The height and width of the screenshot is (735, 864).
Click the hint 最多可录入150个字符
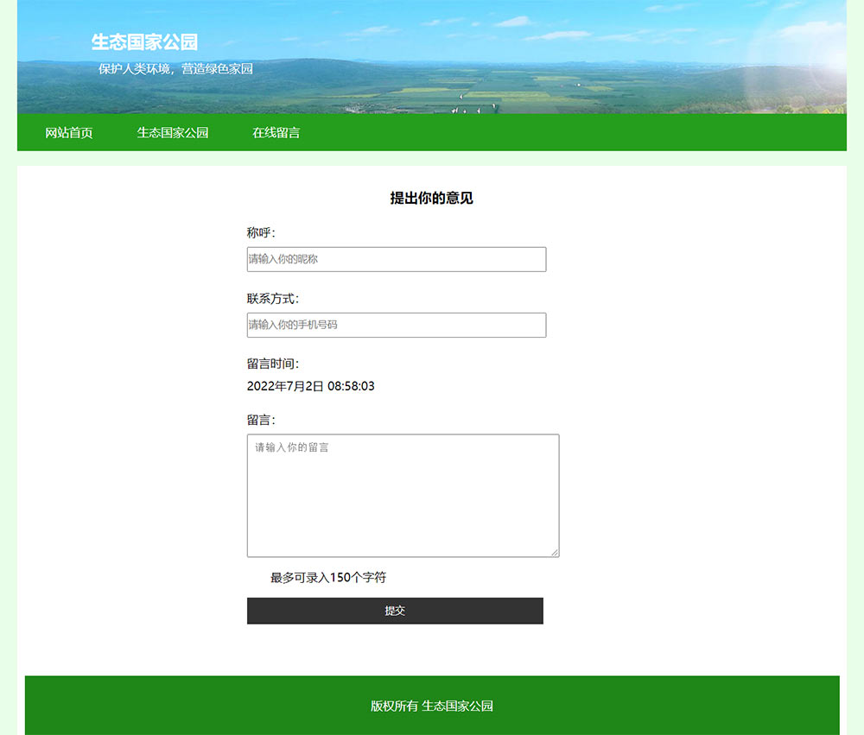point(327,578)
